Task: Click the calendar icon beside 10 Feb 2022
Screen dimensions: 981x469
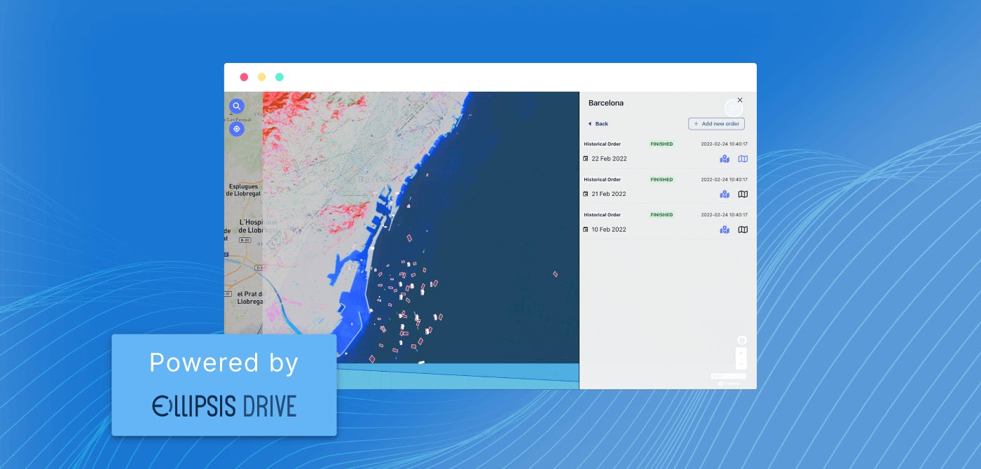Action: (586, 230)
